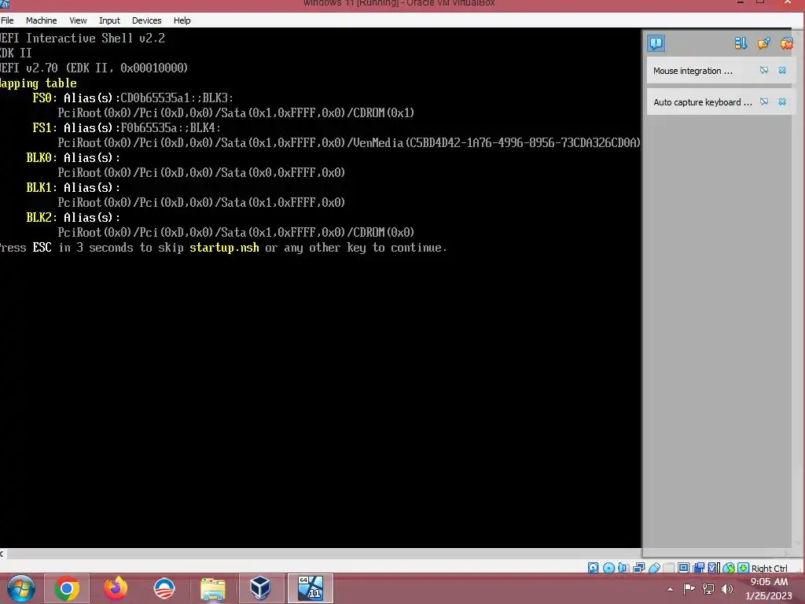This screenshot has width=805, height=604.
Task: Click the Mouse integration notification text
Action: (x=693, y=71)
